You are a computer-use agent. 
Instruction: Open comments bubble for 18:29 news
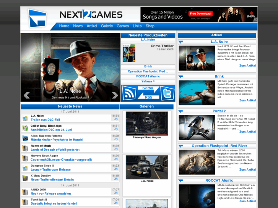coord(115,139)
